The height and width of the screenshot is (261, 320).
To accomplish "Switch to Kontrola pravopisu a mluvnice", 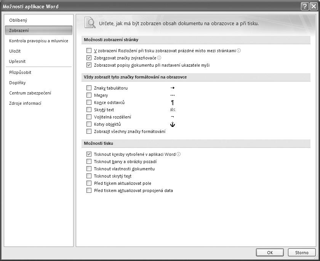I will point(38,41).
